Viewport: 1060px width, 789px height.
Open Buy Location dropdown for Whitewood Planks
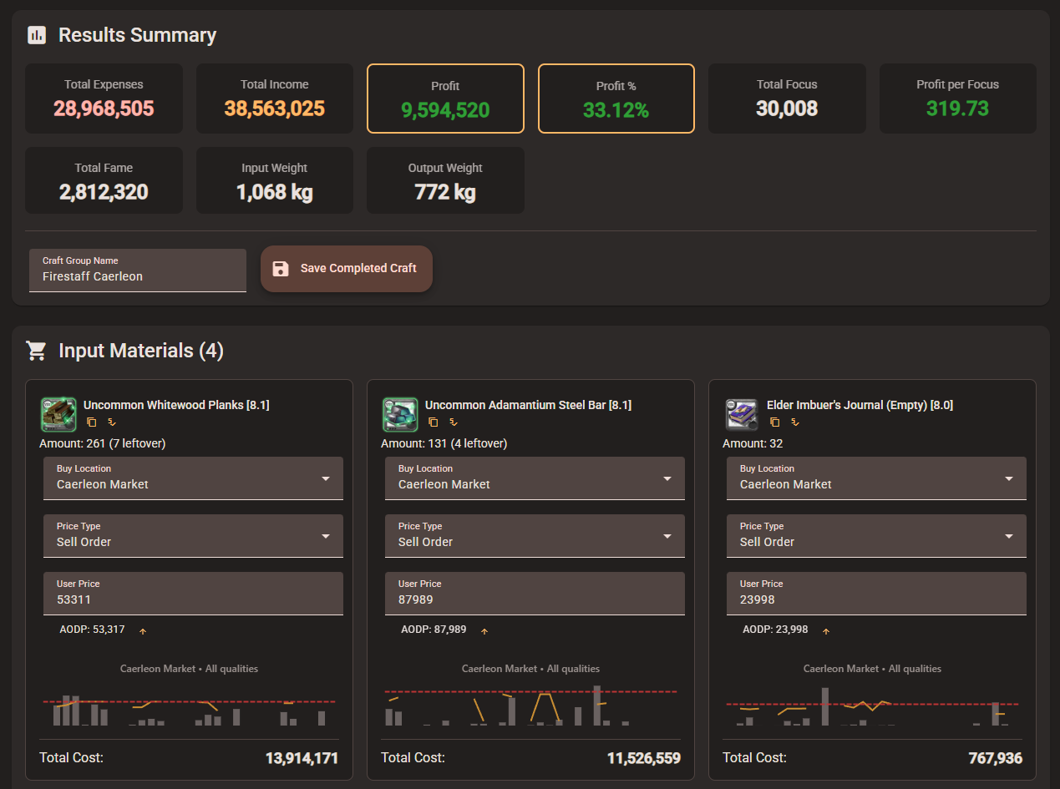[x=193, y=478]
